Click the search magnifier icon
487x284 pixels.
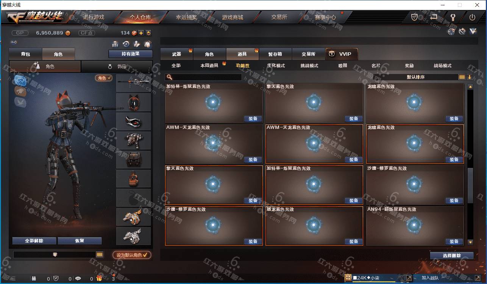coord(170,77)
